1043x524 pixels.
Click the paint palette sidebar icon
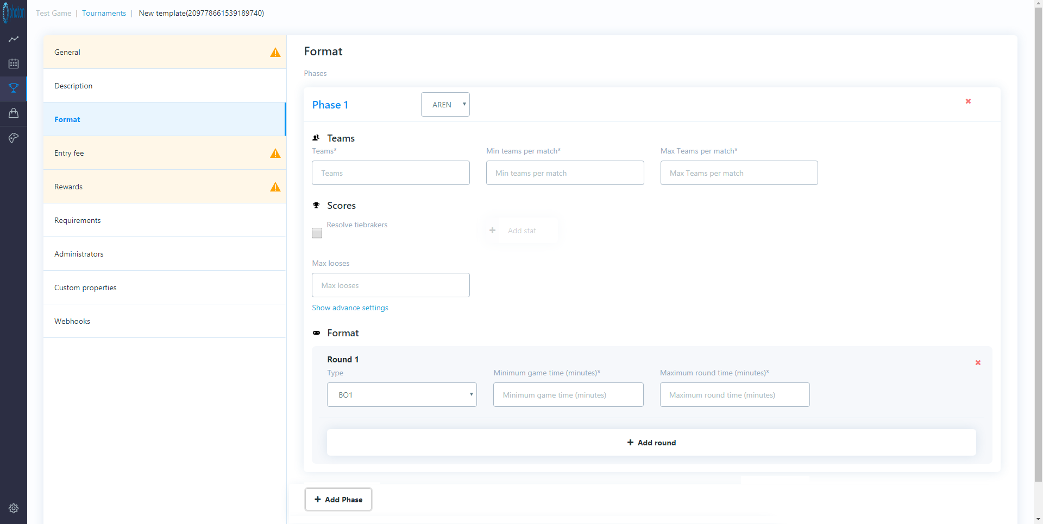pyautogui.click(x=14, y=138)
